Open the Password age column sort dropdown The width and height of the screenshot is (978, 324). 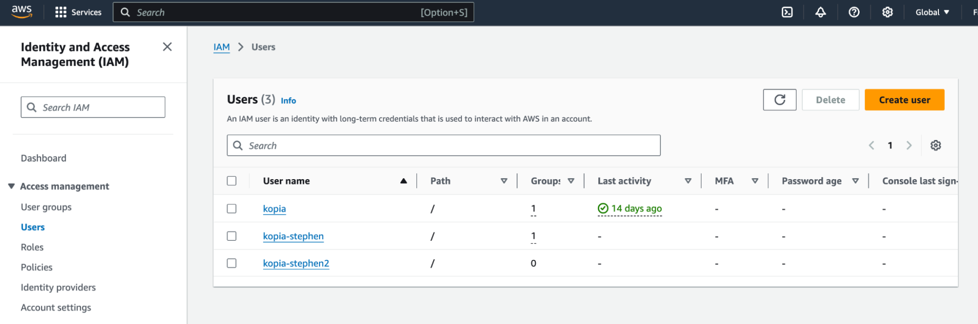[855, 181]
